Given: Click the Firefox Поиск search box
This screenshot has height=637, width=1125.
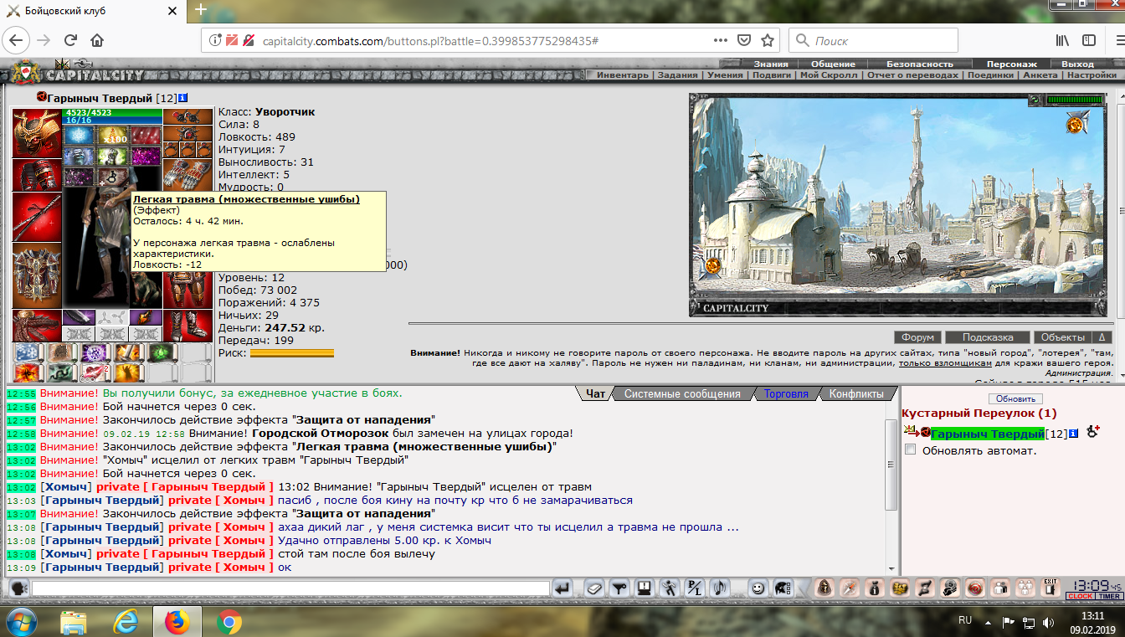Looking at the screenshot, I should [873, 40].
